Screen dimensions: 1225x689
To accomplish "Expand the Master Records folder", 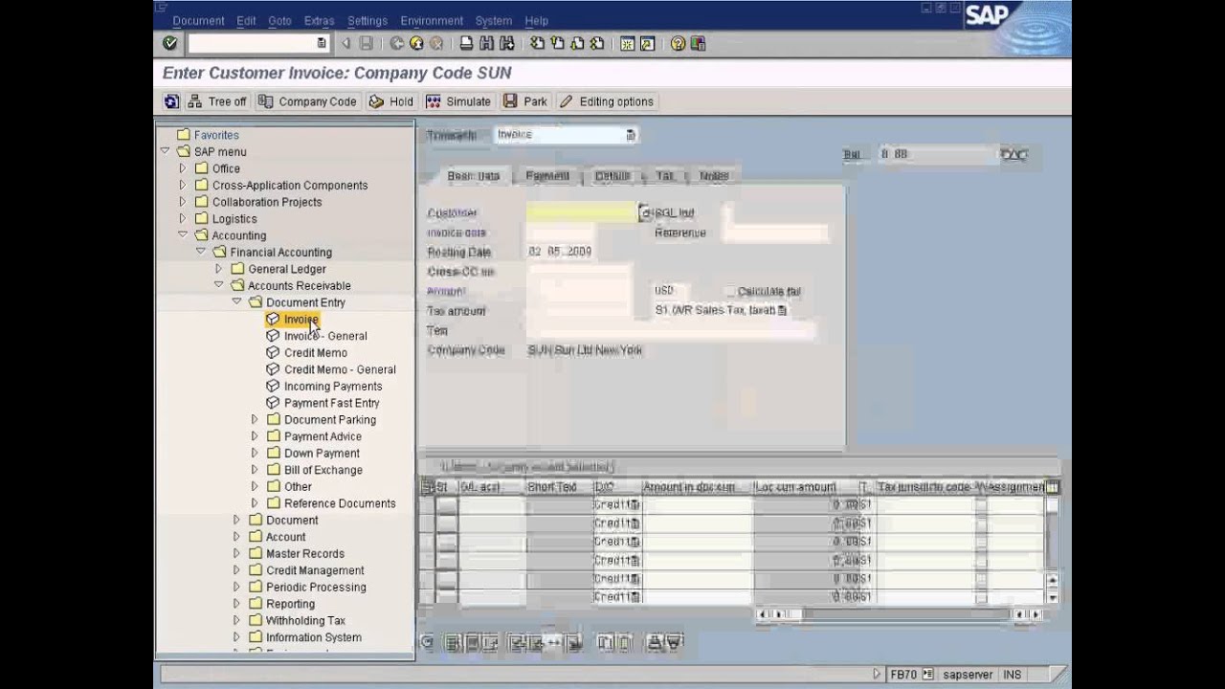I will [x=236, y=553].
